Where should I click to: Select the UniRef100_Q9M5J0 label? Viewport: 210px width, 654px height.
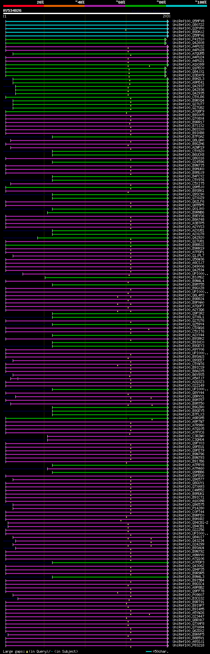click(188, 187)
